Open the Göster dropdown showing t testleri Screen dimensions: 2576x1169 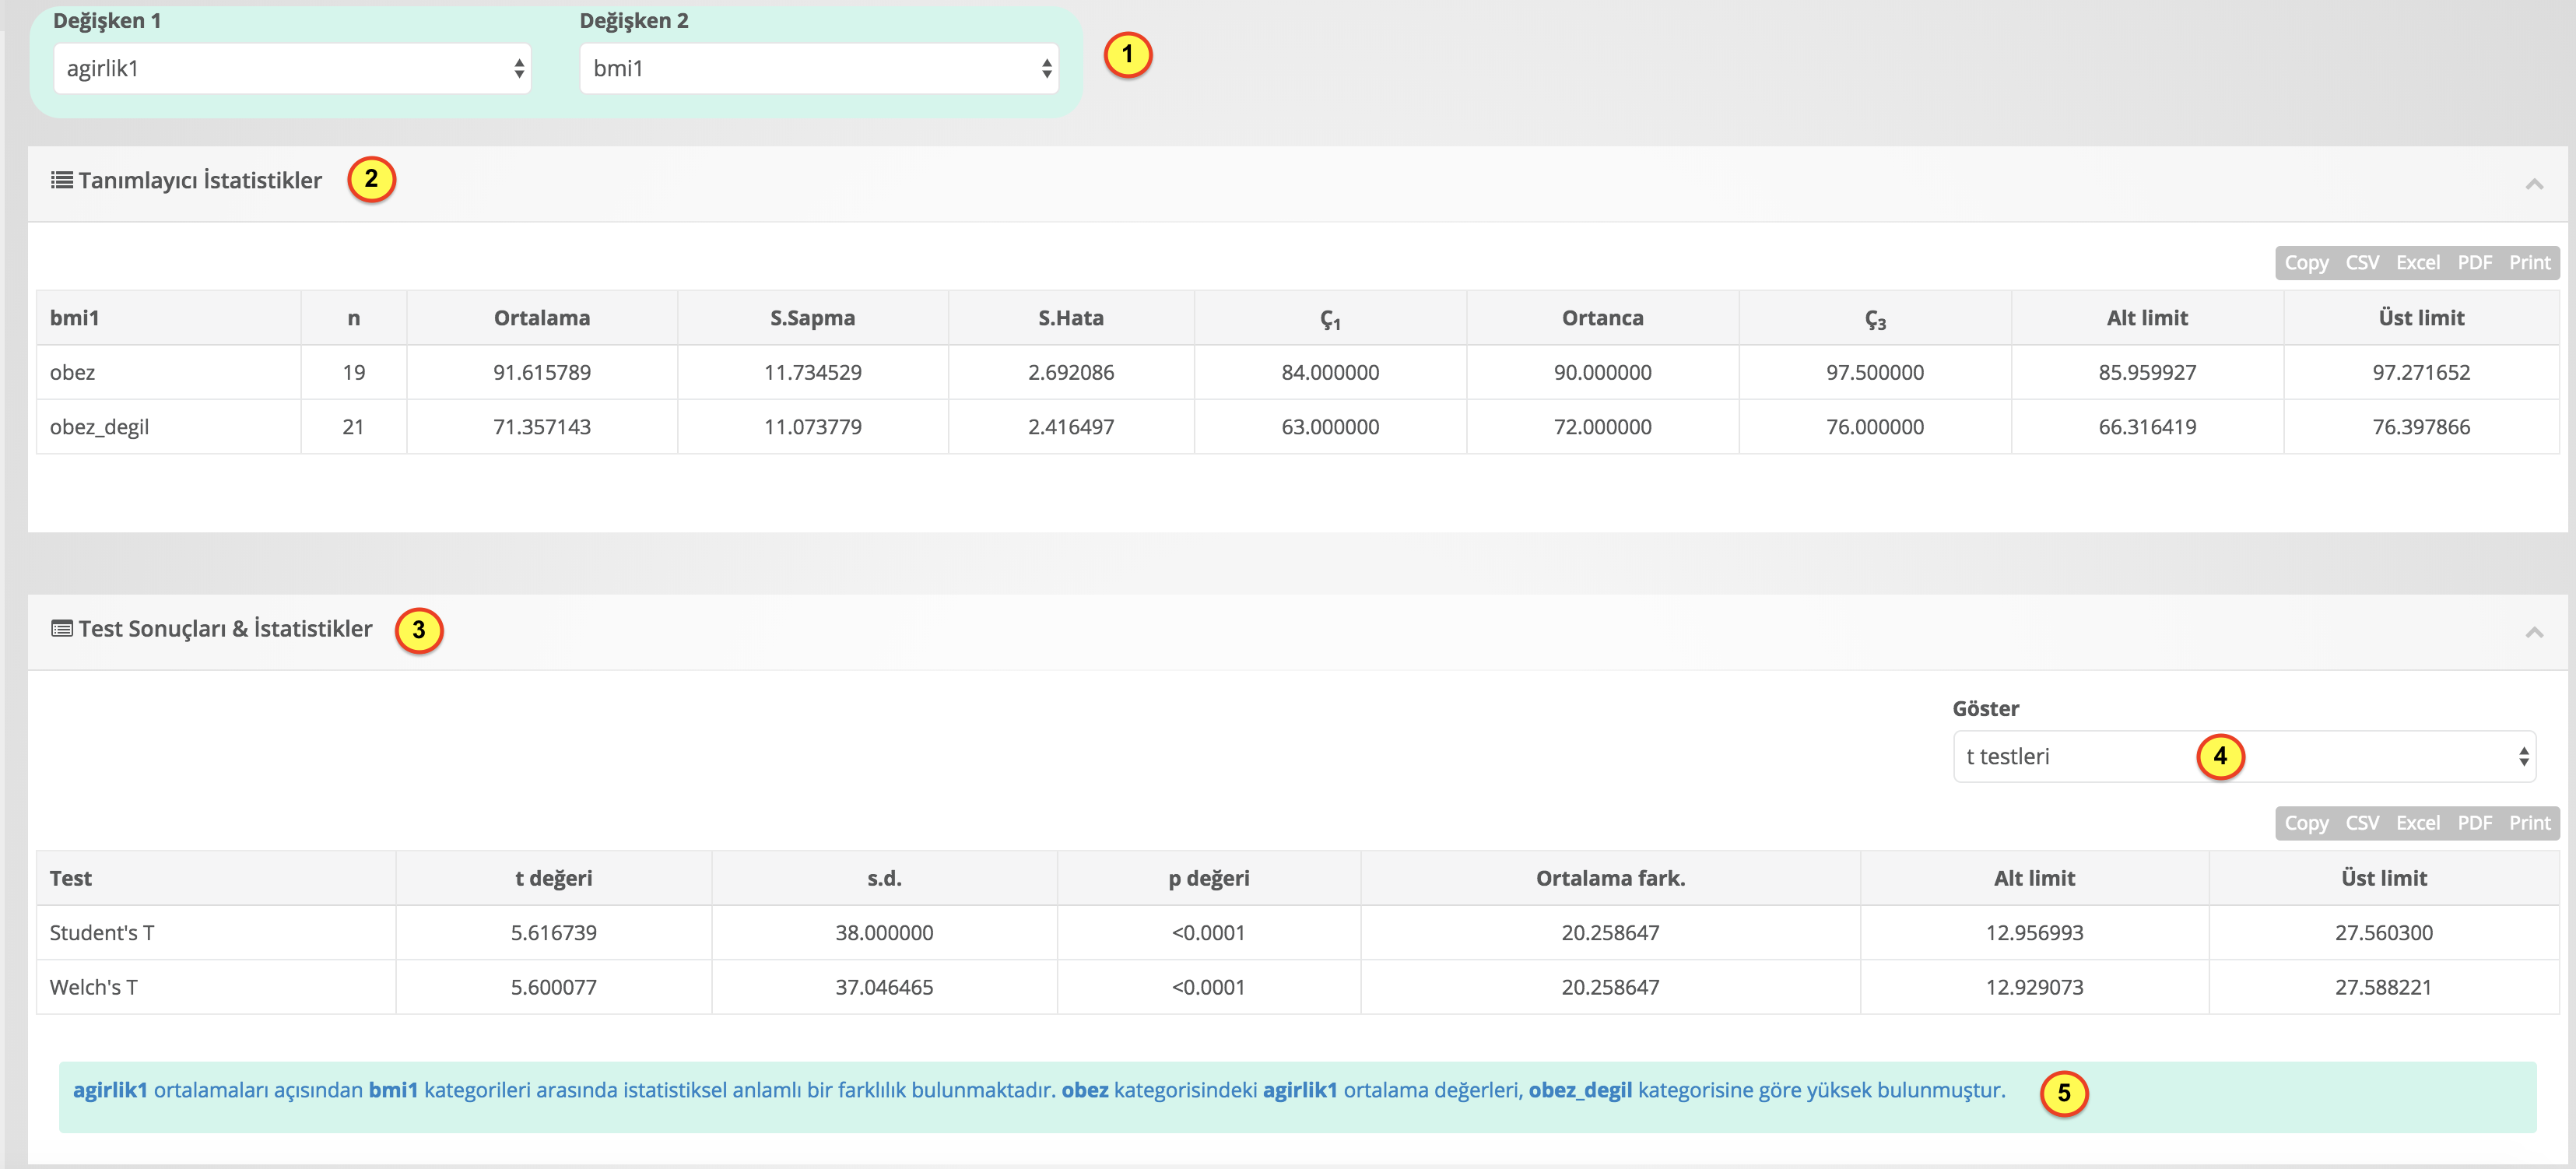pos(2244,756)
